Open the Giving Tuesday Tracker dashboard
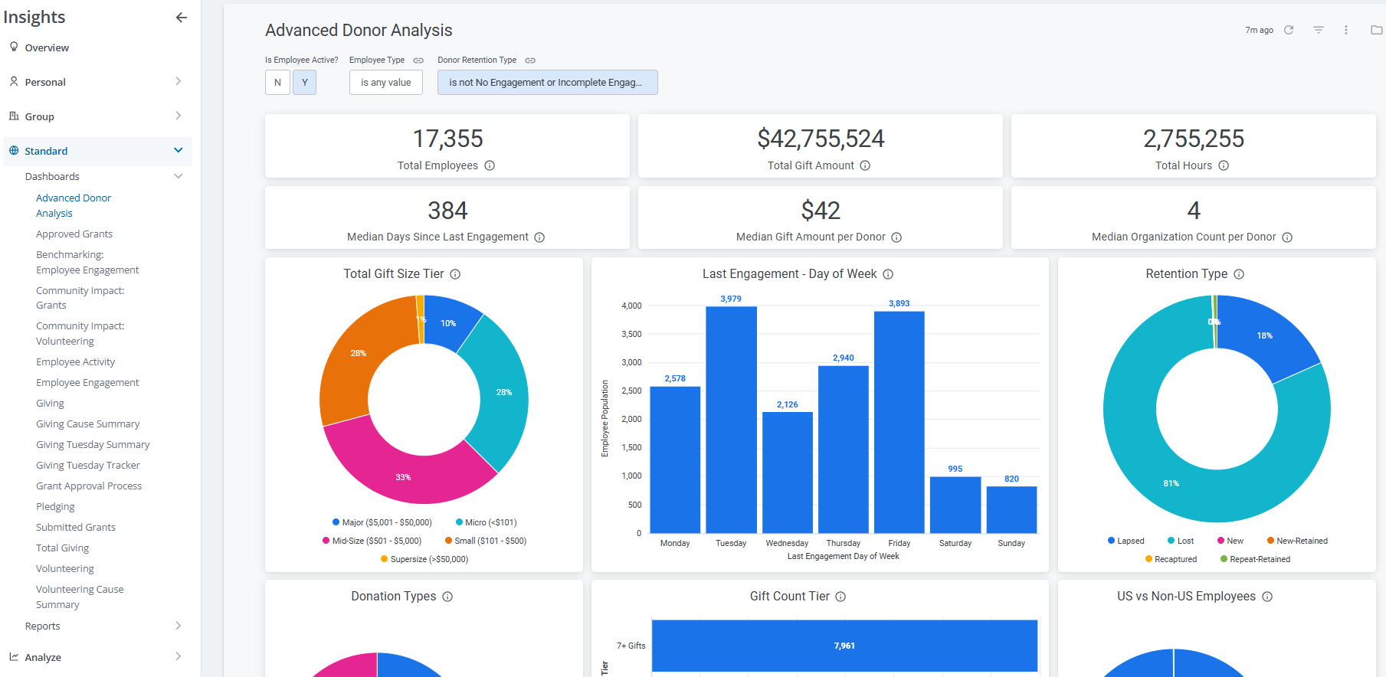This screenshot has height=677, width=1386. click(x=88, y=465)
